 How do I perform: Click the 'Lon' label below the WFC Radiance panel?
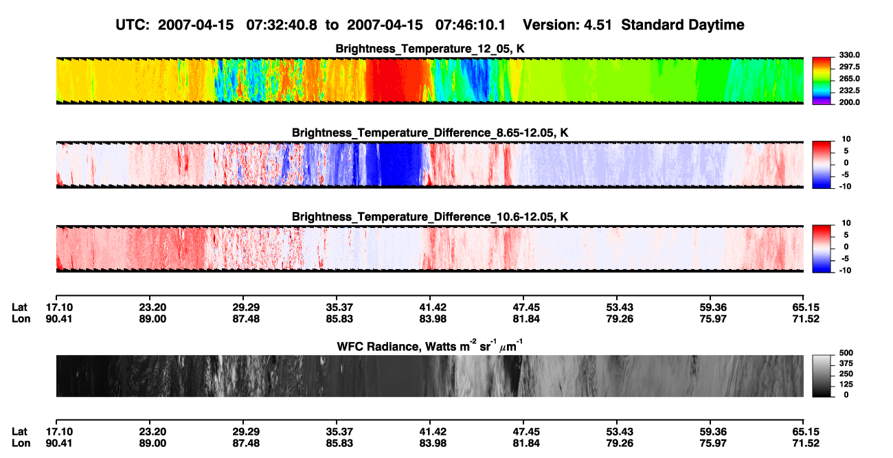[x=20, y=444]
